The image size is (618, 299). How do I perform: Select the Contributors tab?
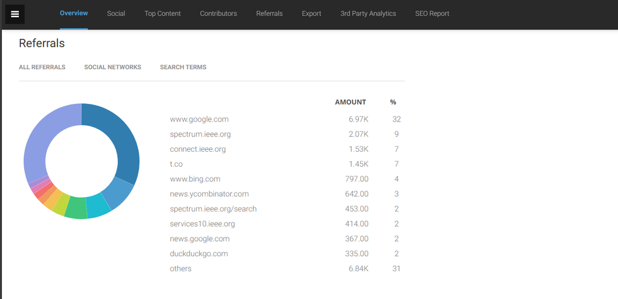point(218,13)
